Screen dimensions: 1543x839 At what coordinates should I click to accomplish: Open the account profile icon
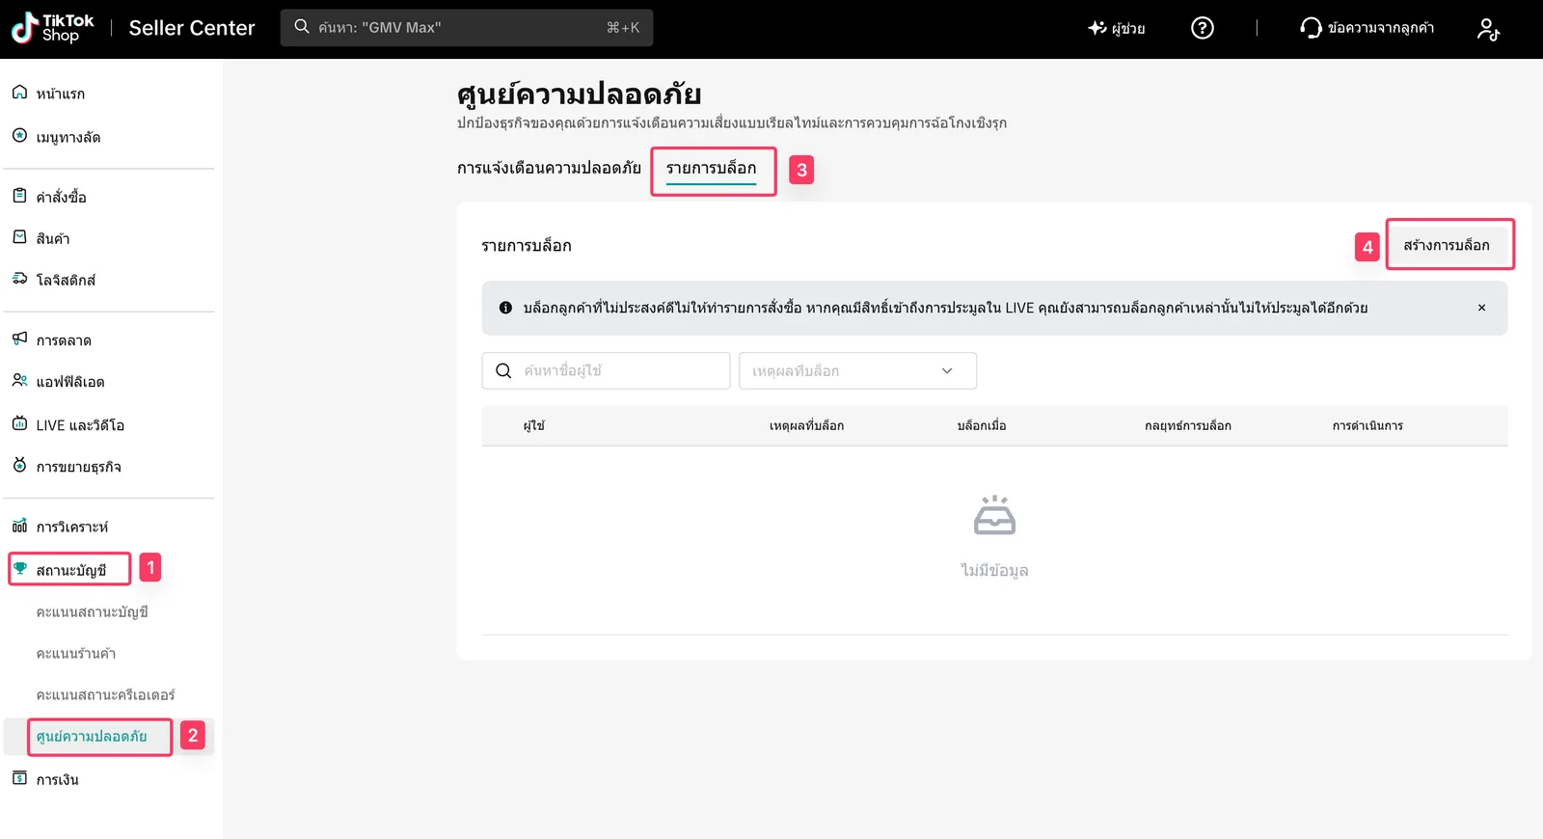click(1488, 29)
